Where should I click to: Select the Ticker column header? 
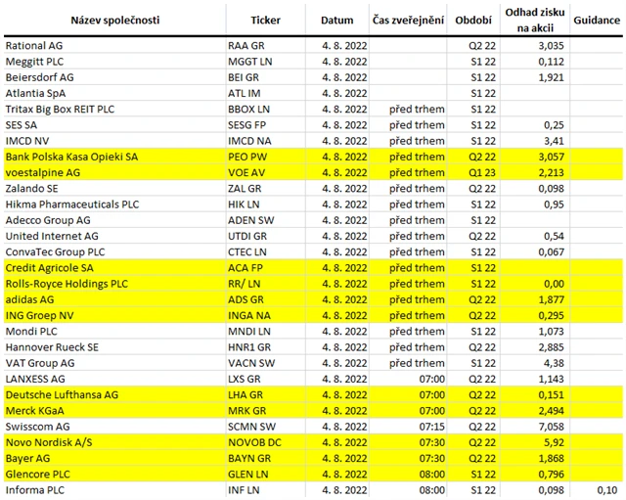[x=265, y=20]
